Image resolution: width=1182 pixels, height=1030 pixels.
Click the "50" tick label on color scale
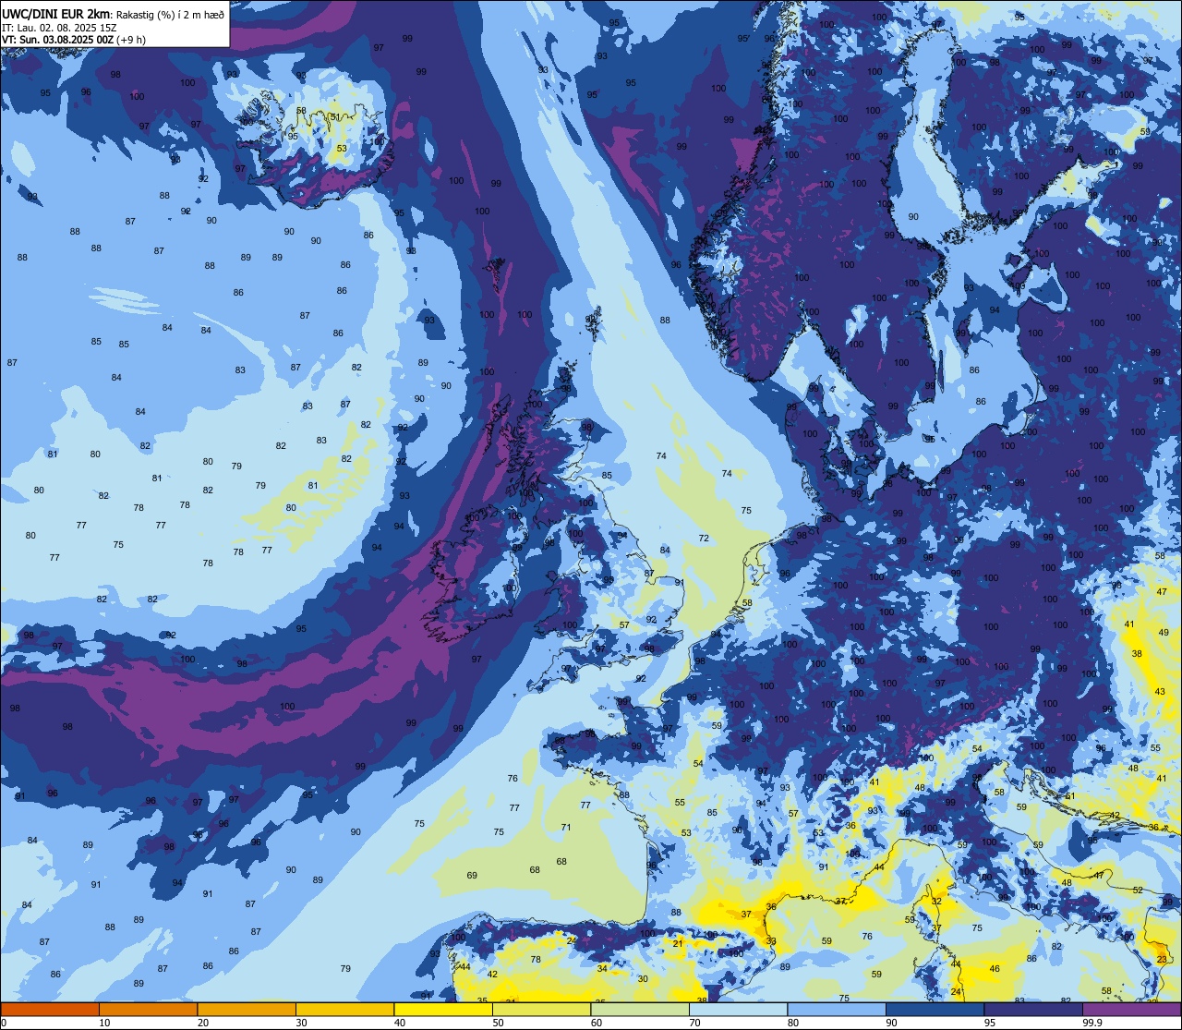(498, 1023)
